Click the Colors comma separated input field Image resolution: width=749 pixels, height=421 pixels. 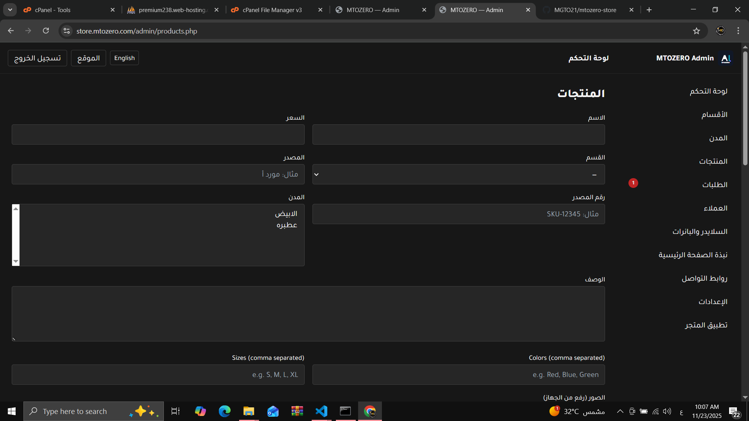(x=458, y=375)
